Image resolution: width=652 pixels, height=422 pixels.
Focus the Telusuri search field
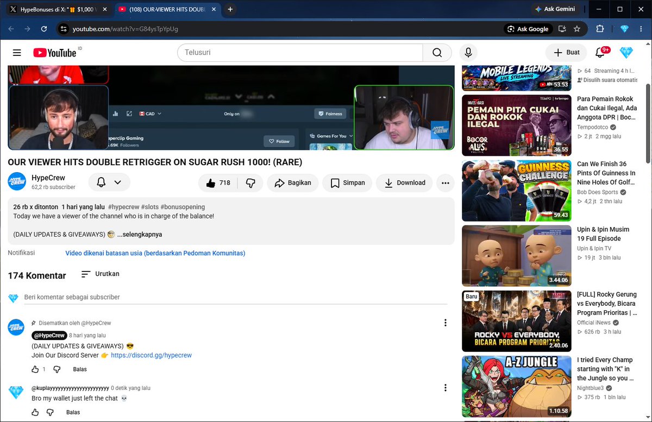click(300, 53)
